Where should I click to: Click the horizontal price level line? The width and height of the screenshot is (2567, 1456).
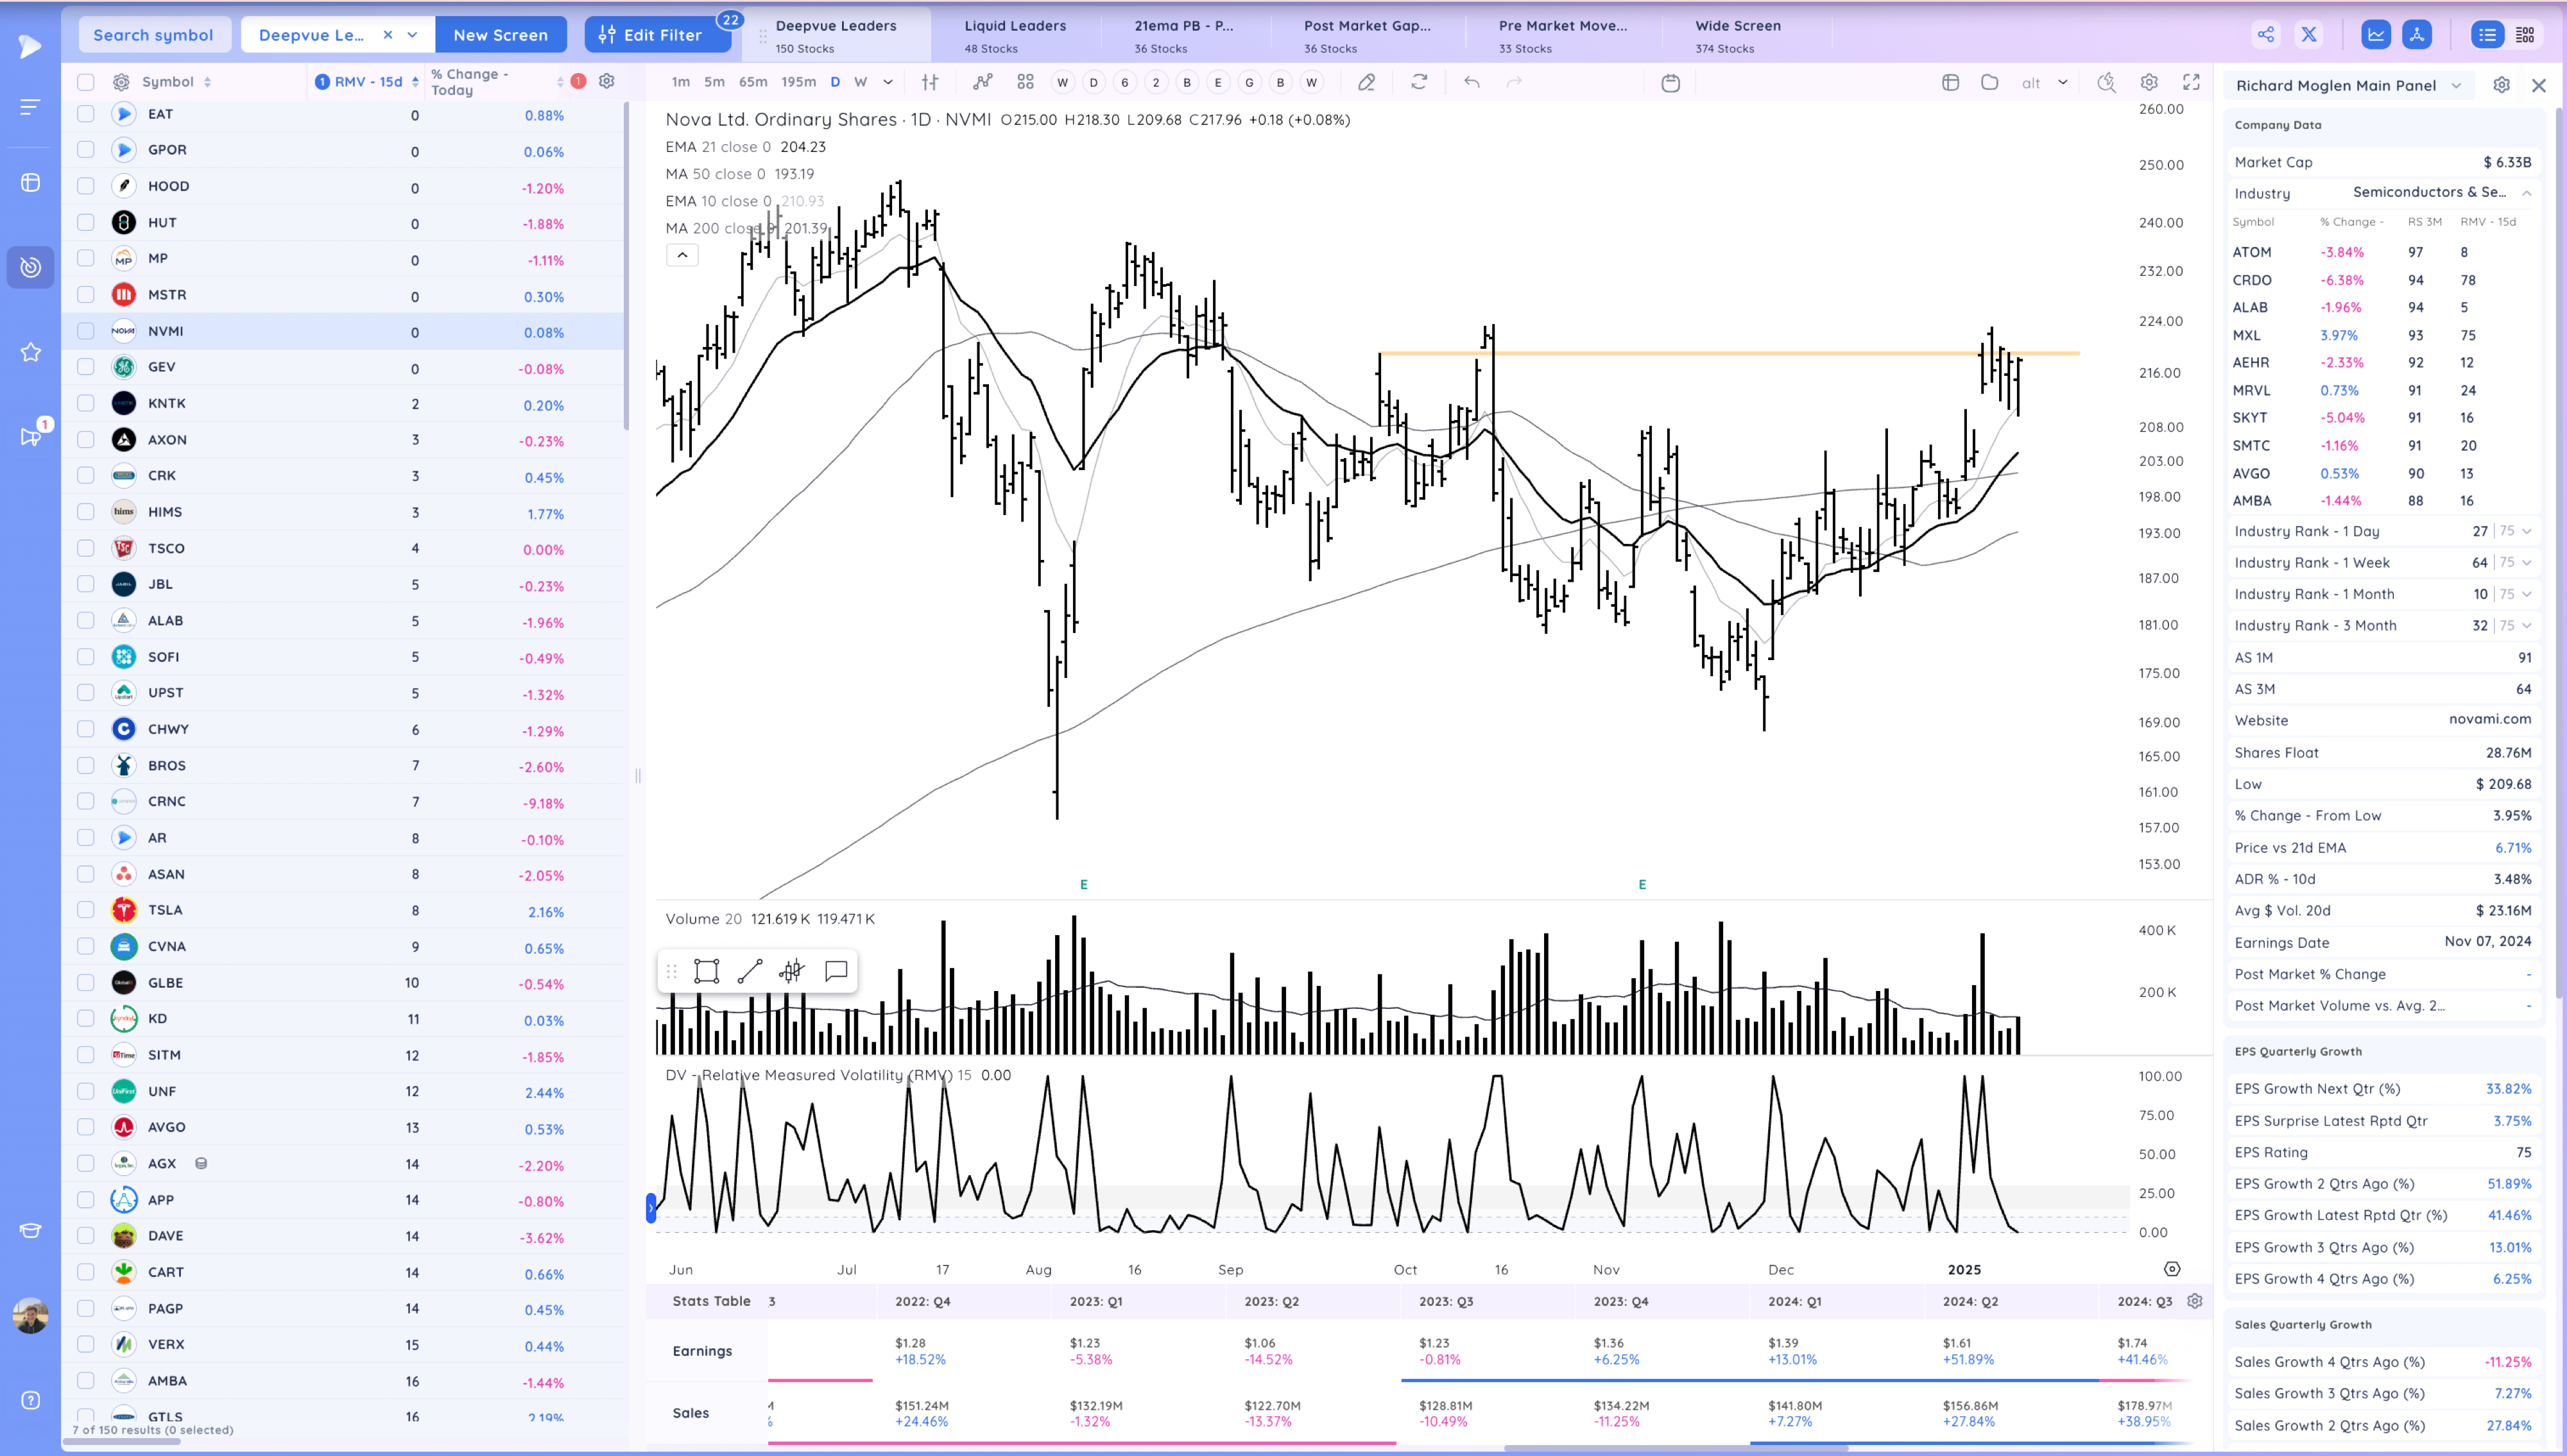[x=1729, y=353]
